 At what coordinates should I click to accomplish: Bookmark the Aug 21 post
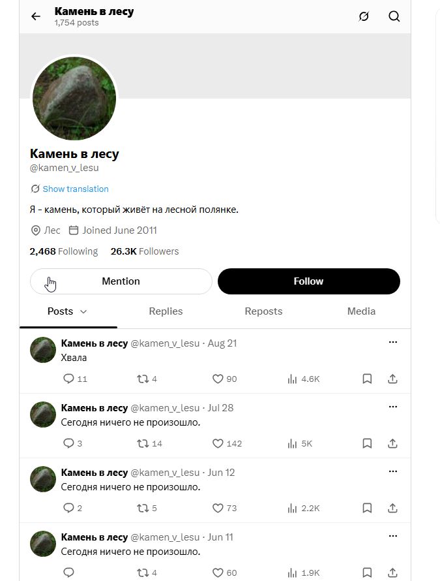tap(367, 379)
